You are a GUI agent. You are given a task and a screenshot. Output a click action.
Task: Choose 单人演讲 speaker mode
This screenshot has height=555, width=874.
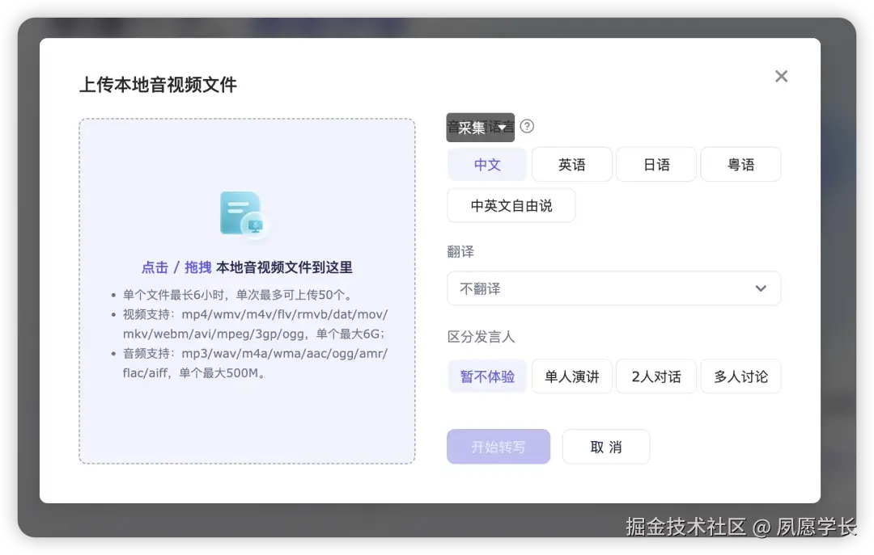[x=571, y=376]
